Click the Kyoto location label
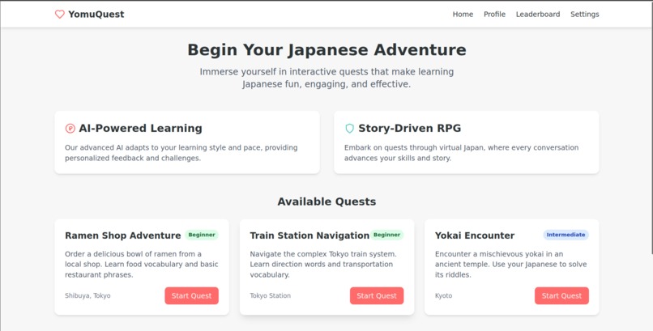The height and width of the screenshot is (331, 653). [x=443, y=295]
